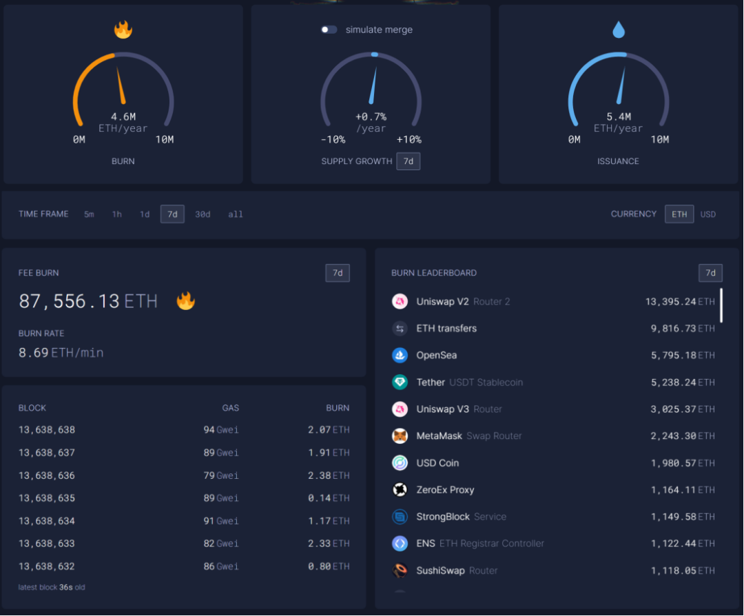Open the ZeroEx Proxy leaderboard entry
Image resolution: width=744 pixels, height=616 pixels.
pyautogui.click(x=553, y=490)
